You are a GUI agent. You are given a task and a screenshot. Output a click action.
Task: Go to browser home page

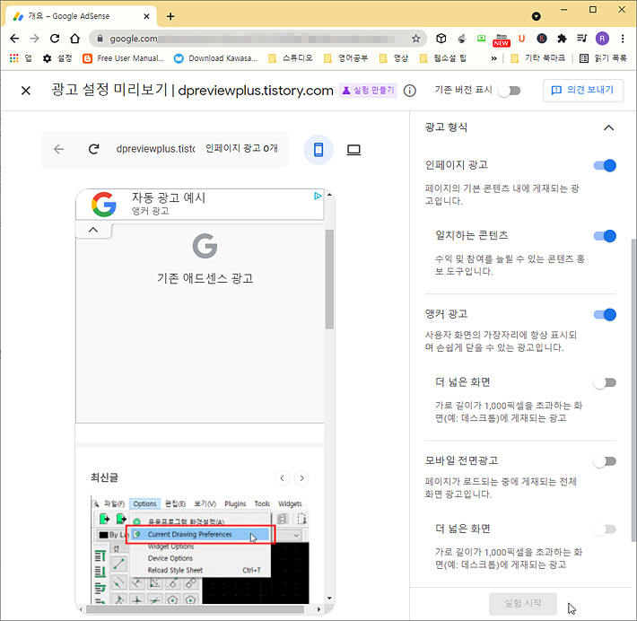pos(74,39)
